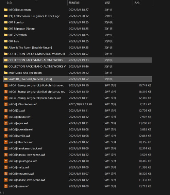Click SWF icon of [niiCri]lupusregina.swf

coord(6,161)
